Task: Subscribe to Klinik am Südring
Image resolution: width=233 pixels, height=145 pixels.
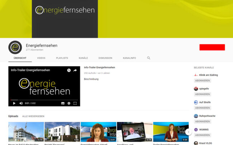Action: click(x=203, y=81)
